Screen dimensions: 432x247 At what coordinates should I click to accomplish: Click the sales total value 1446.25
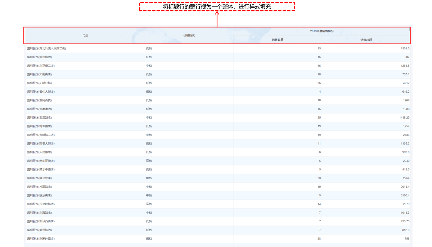tap(404, 118)
